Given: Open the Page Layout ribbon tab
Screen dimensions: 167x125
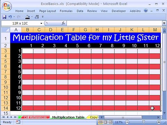Looking at the screenshot, I should point(48,11).
